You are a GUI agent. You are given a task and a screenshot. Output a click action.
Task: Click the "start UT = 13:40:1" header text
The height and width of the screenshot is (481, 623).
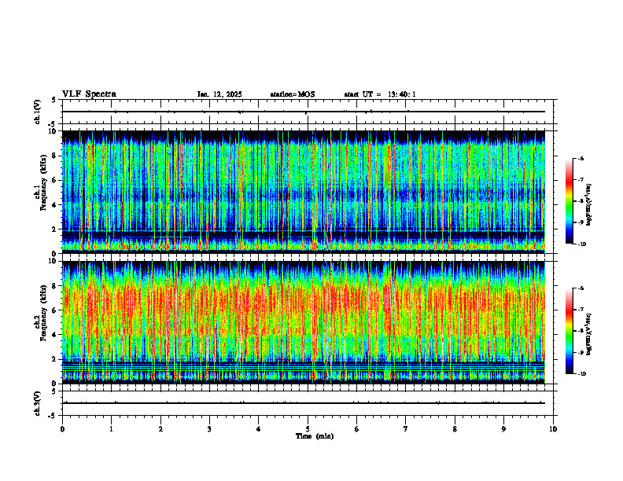point(380,94)
